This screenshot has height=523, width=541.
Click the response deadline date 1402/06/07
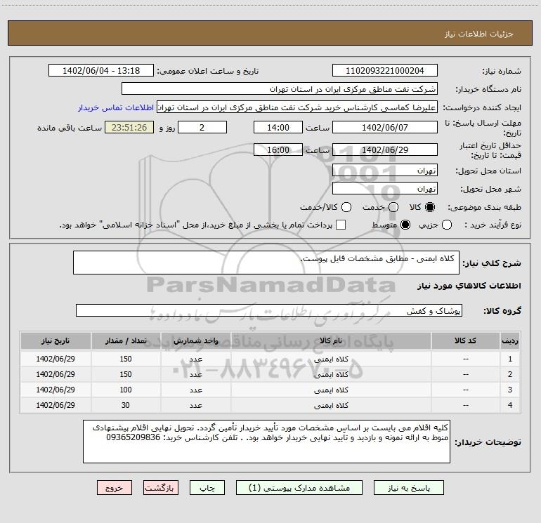385,128
